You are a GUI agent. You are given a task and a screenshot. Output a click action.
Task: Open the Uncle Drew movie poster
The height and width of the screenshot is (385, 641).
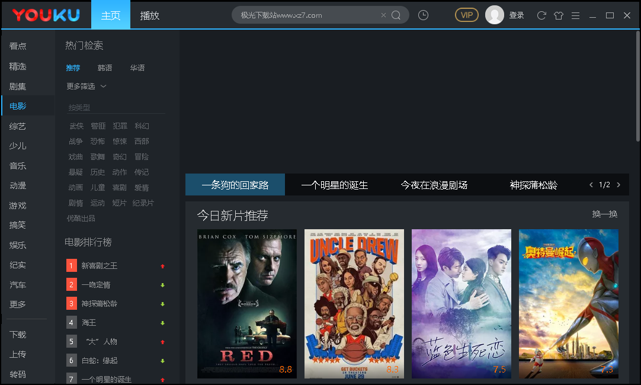pyautogui.click(x=354, y=303)
